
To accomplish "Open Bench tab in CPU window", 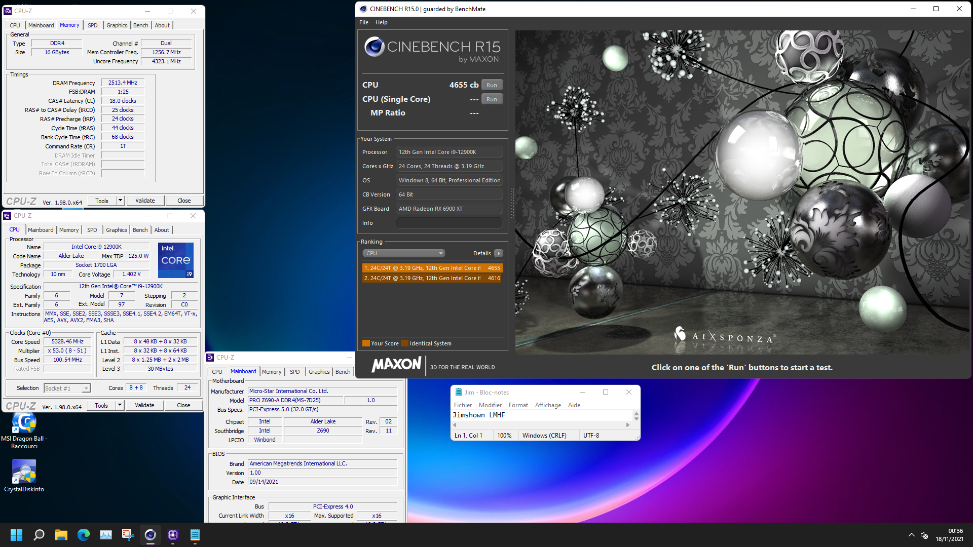I will pyautogui.click(x=140, y=230).
